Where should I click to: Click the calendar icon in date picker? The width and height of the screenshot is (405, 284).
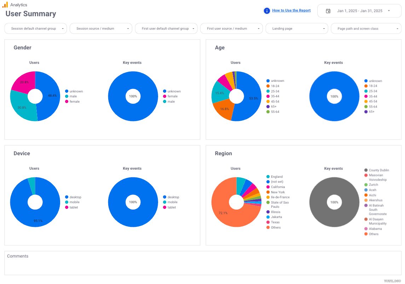coord(328,11)
